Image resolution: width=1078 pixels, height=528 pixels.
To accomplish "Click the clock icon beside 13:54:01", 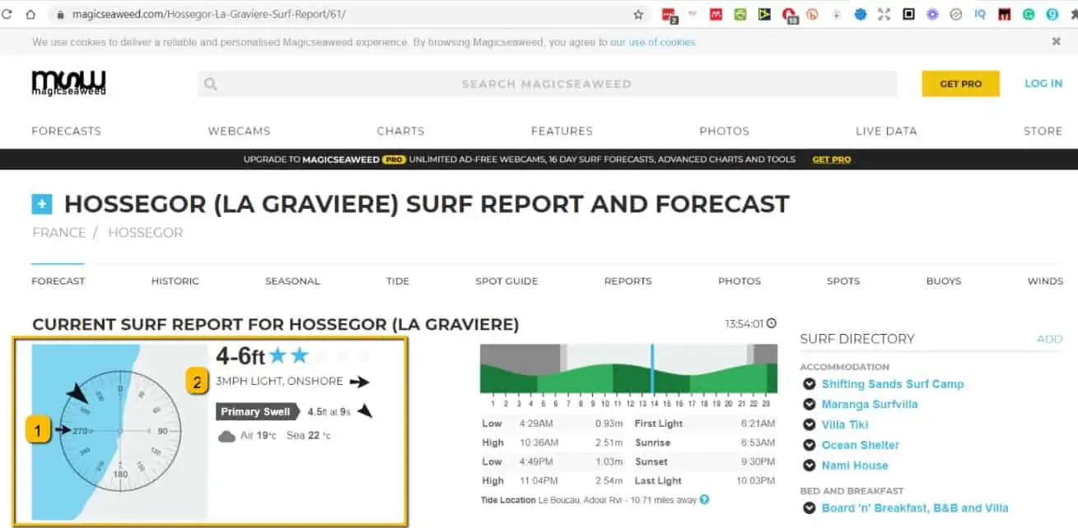I will [x=769, y=323].
